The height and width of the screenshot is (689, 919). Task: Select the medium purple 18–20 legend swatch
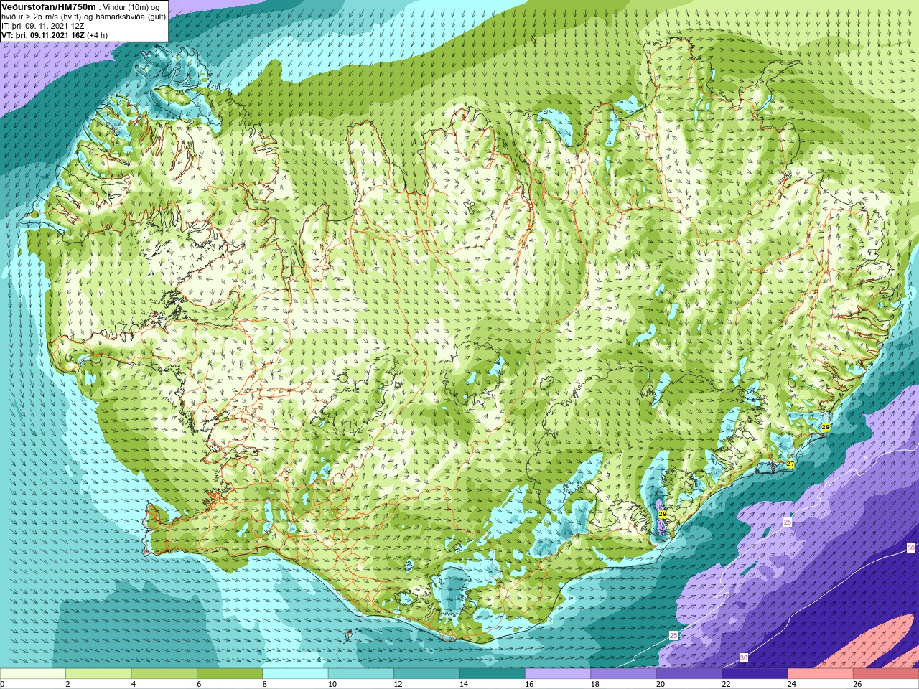624,674
